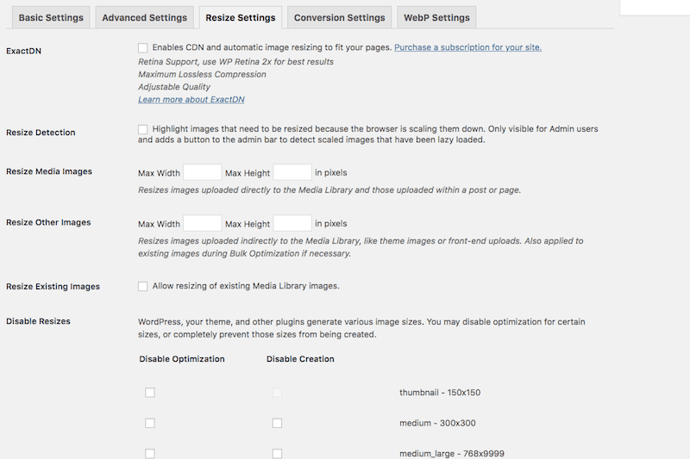This screenshot has height=459, width=690.
Task: Focus the Resize Media Images Max Width field
Action: (x=203, y=172)
